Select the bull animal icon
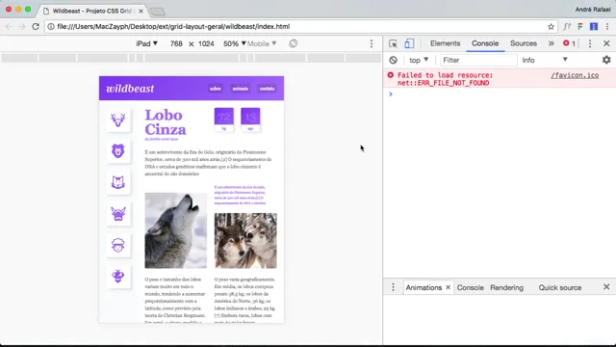This screenshot has height=347, width=616. (x=117, y=214)
